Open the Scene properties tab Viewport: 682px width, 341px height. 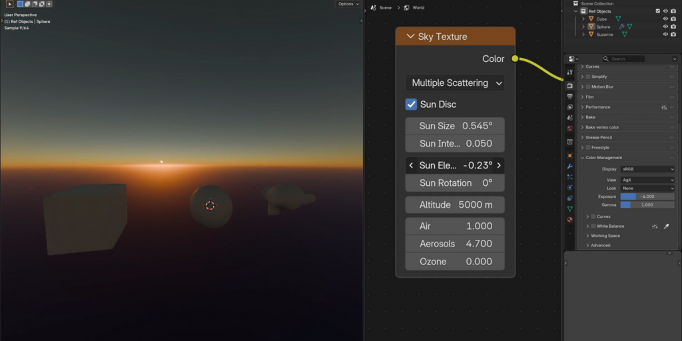pos(570,117)
